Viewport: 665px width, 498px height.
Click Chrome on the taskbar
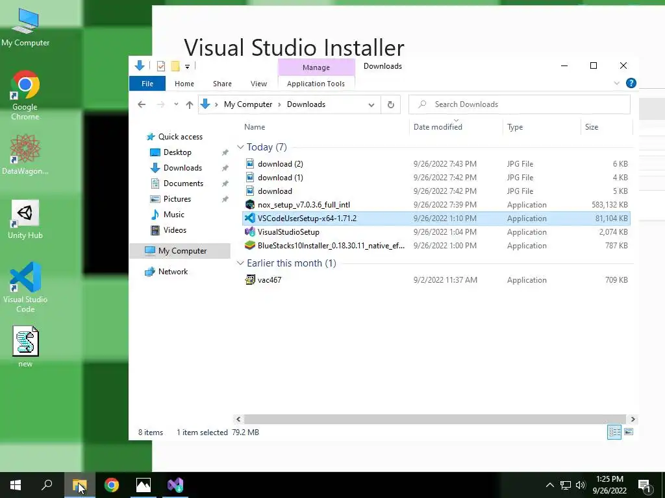(112, 485)
